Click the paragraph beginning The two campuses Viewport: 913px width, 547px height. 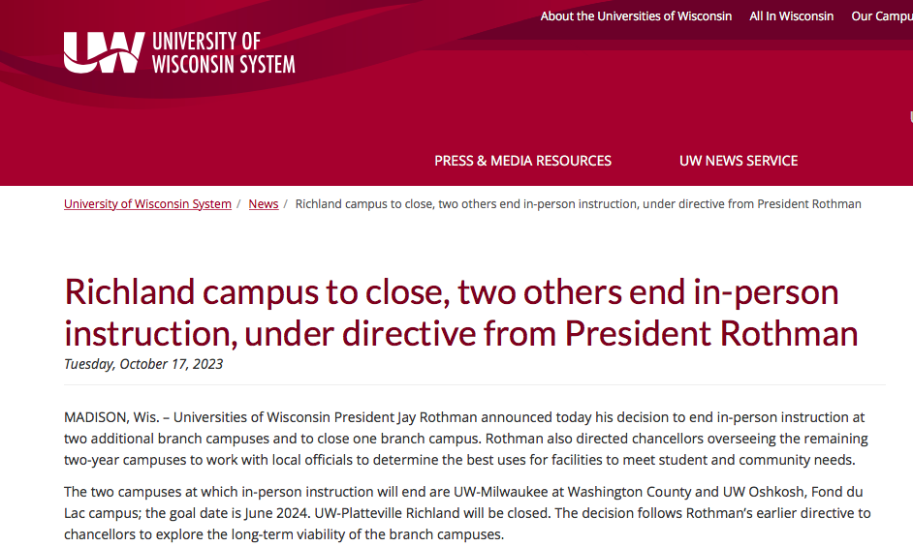coord(467,513)
